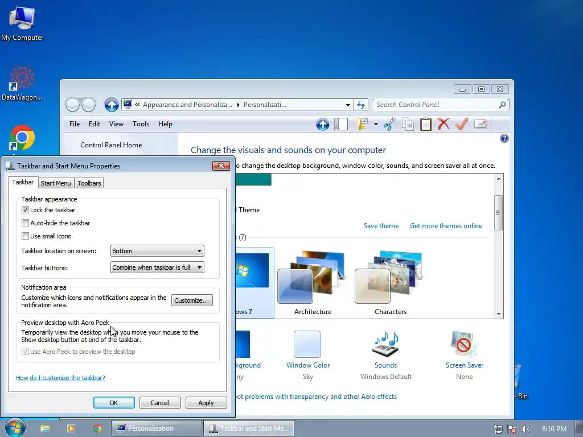
Task: Click the Paste clipboard icon
Action: 426,124
